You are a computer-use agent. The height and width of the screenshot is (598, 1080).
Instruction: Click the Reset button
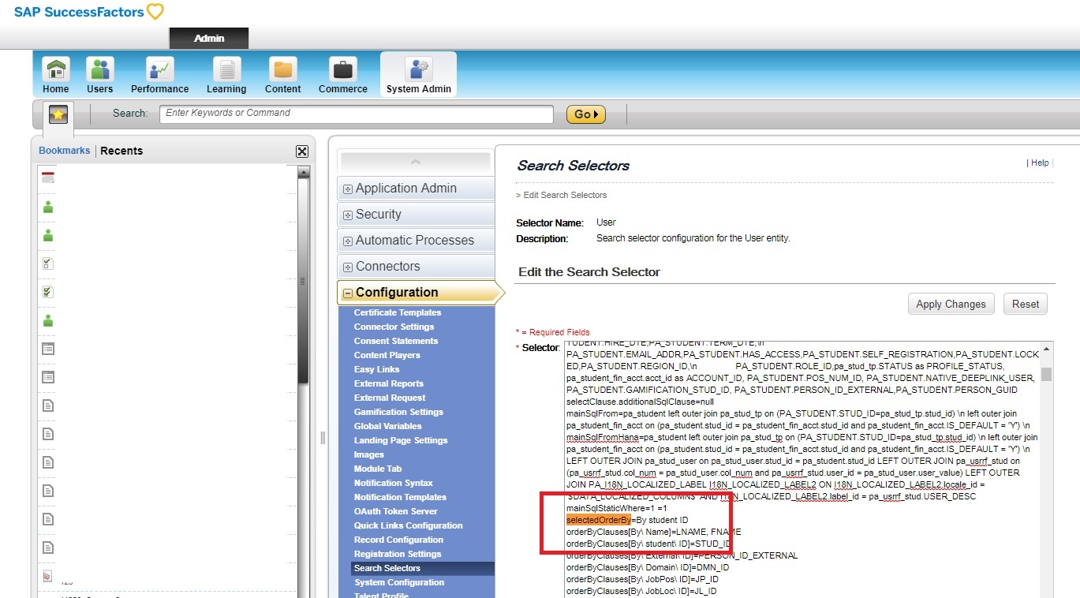point(1026,304)
